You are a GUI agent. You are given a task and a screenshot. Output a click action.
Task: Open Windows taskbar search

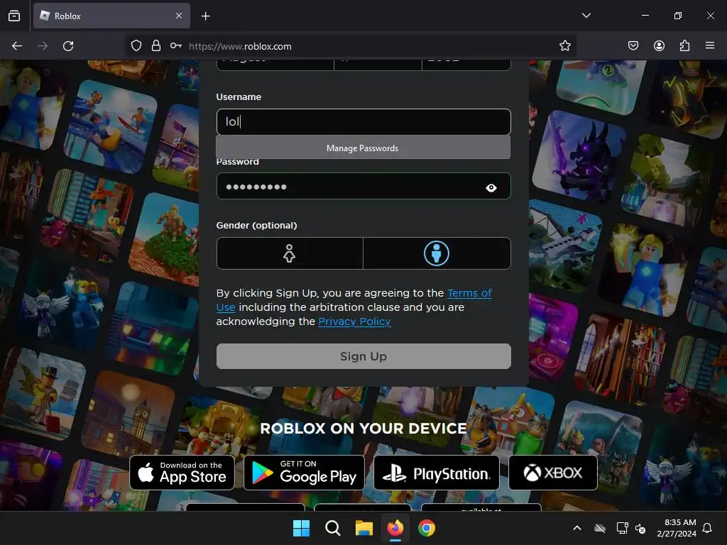[332, 528]
